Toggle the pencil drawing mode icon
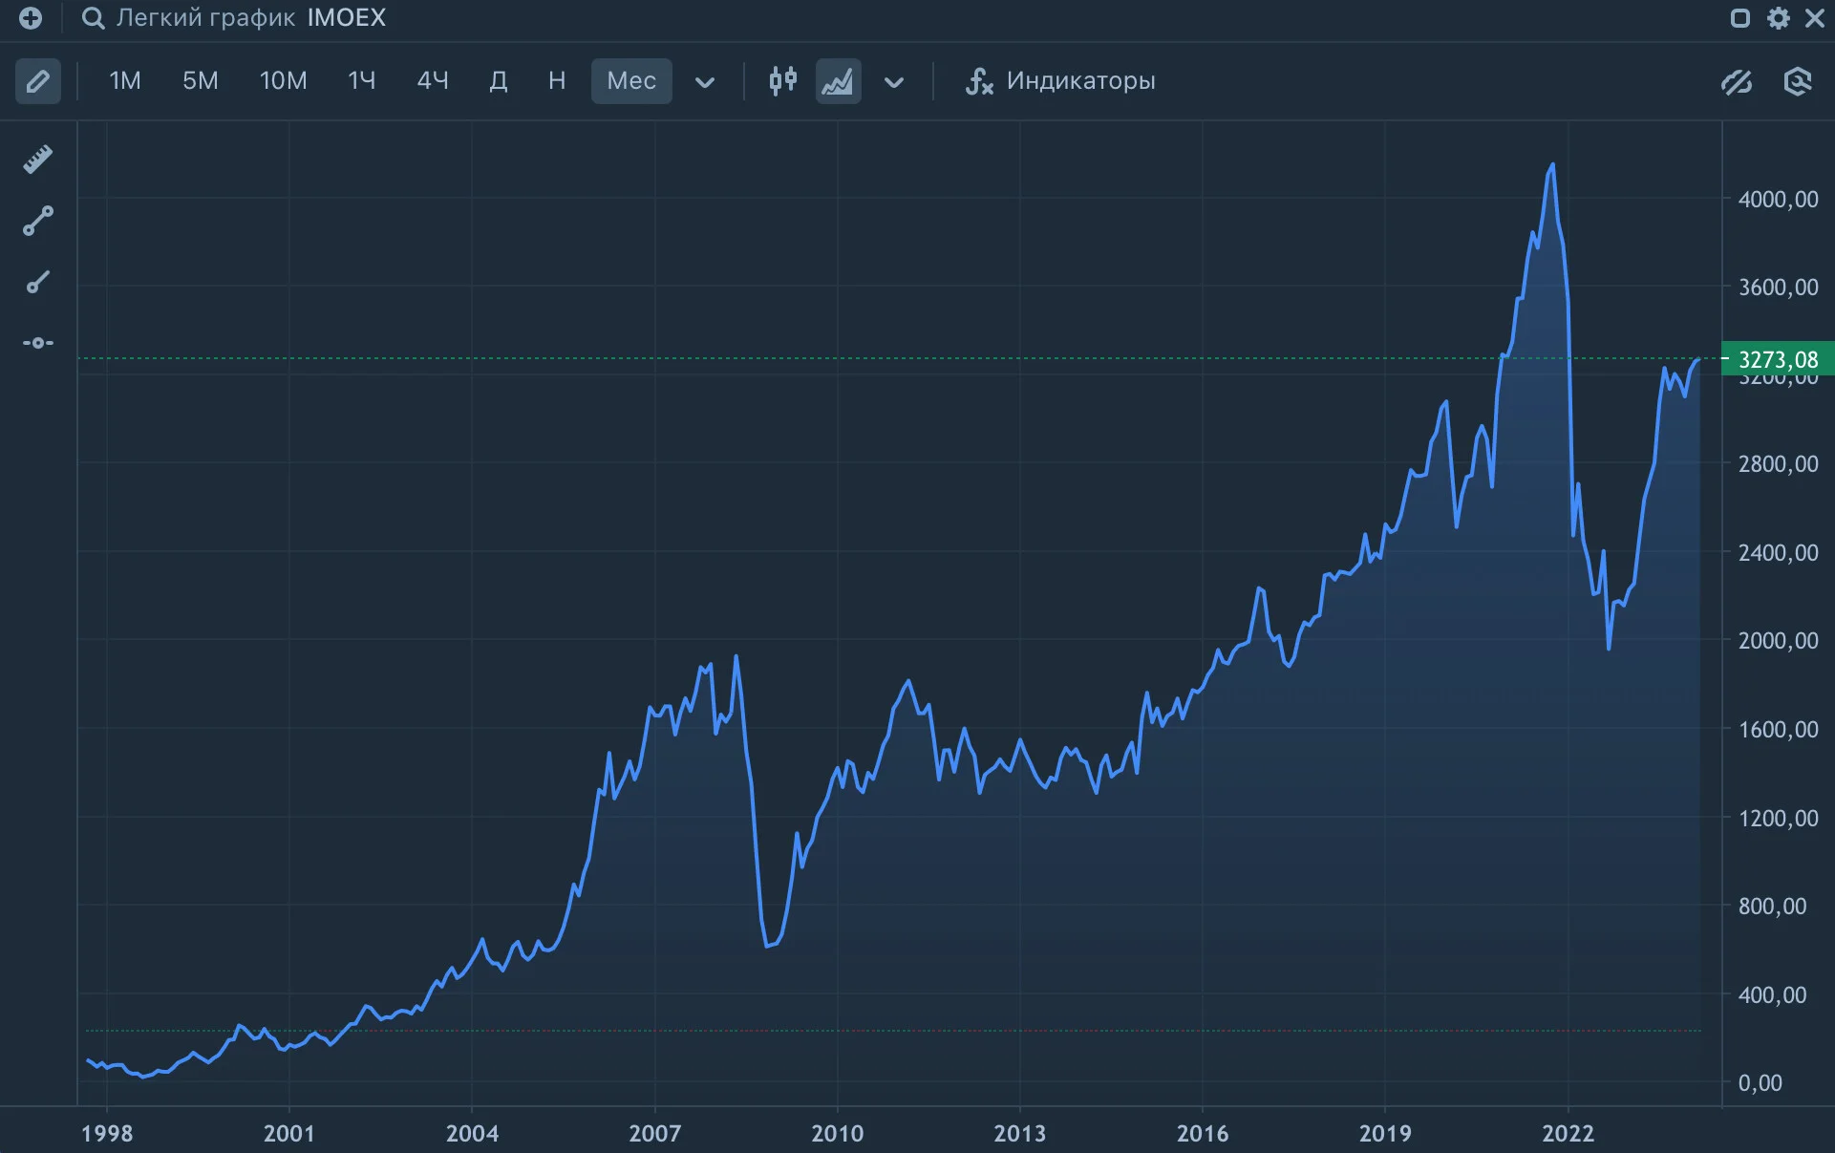1835x1153 pixels. click(x=38, y=81)
